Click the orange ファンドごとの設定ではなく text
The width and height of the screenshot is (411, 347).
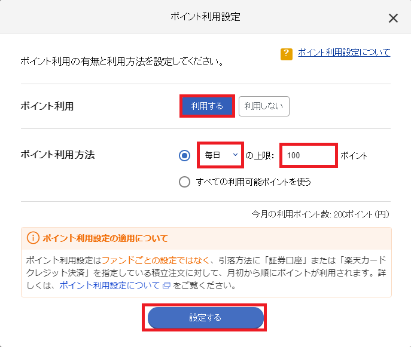(x=156, y=260)
